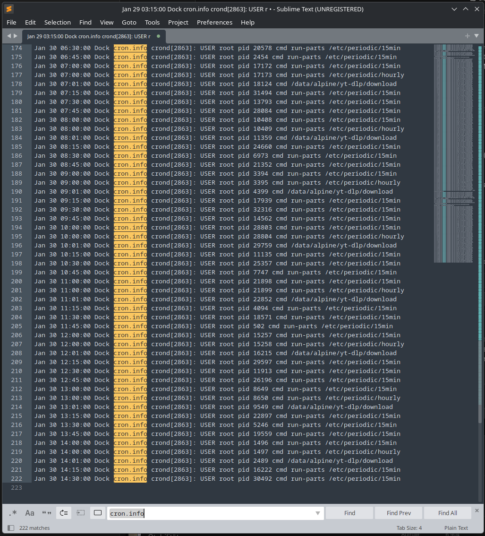Viewport: 485px width, 536px height.
Task: Click USER on line 181
Action: point(208,111)
